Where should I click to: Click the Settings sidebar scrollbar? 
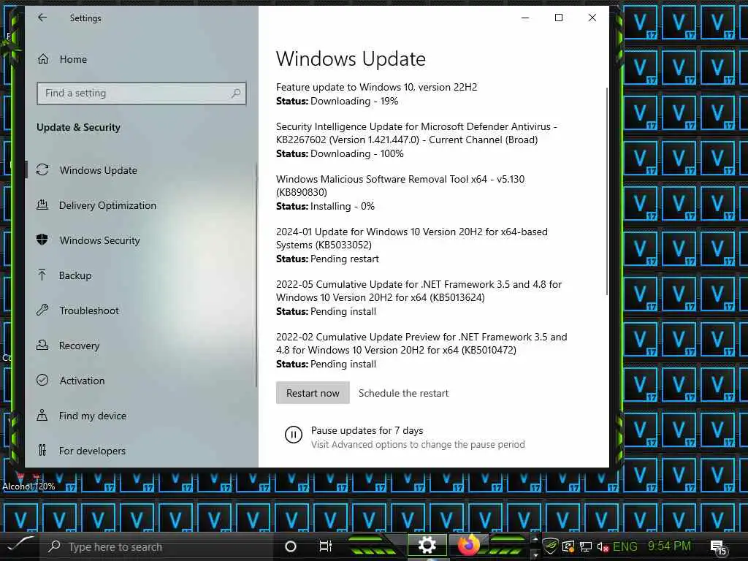256,275
